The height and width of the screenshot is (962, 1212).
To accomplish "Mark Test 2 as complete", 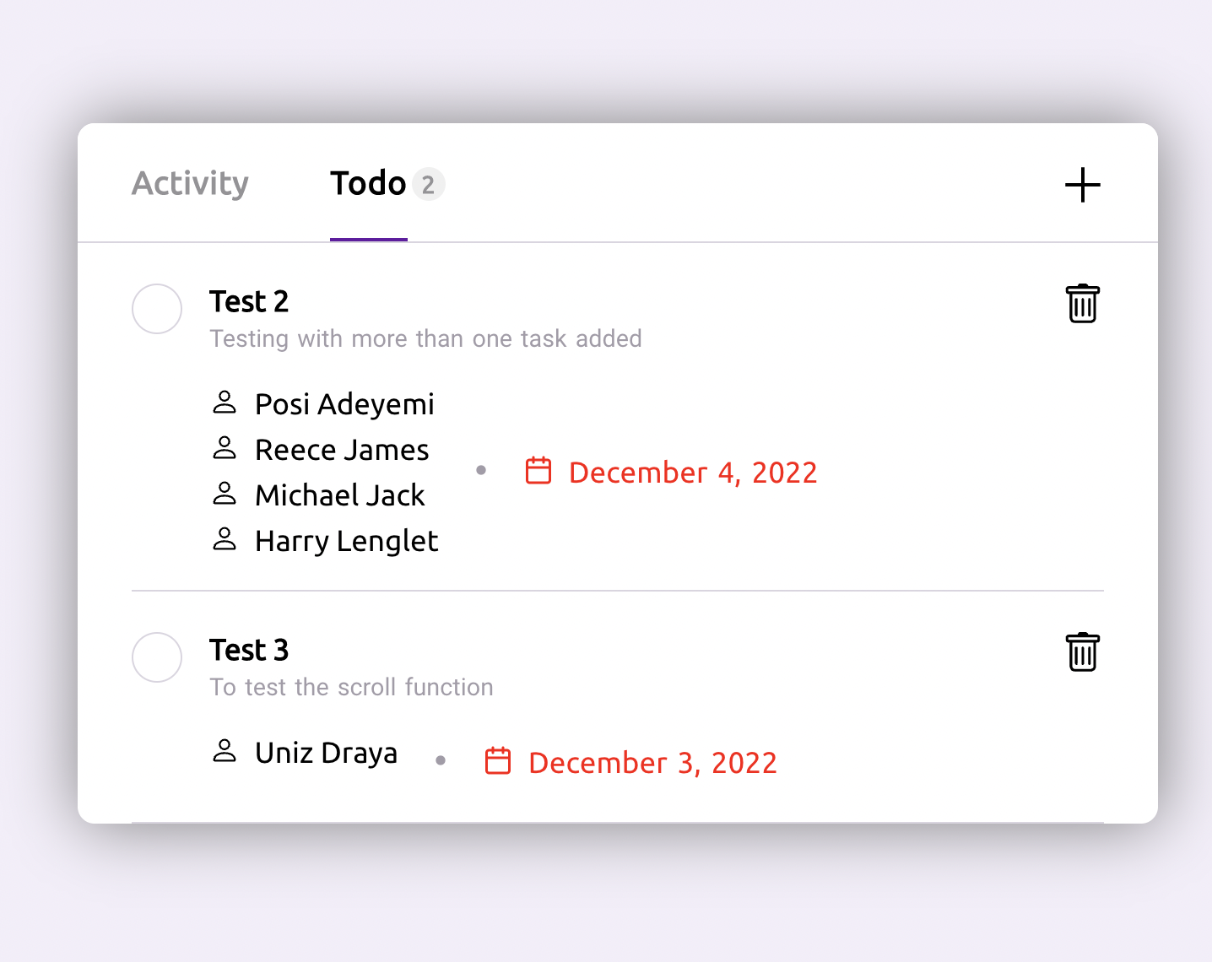I will click(157, 309).
